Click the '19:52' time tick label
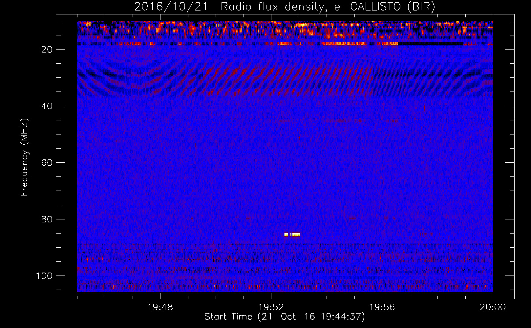The height and width of the screenshot is (328, 531). pos(271,307)
